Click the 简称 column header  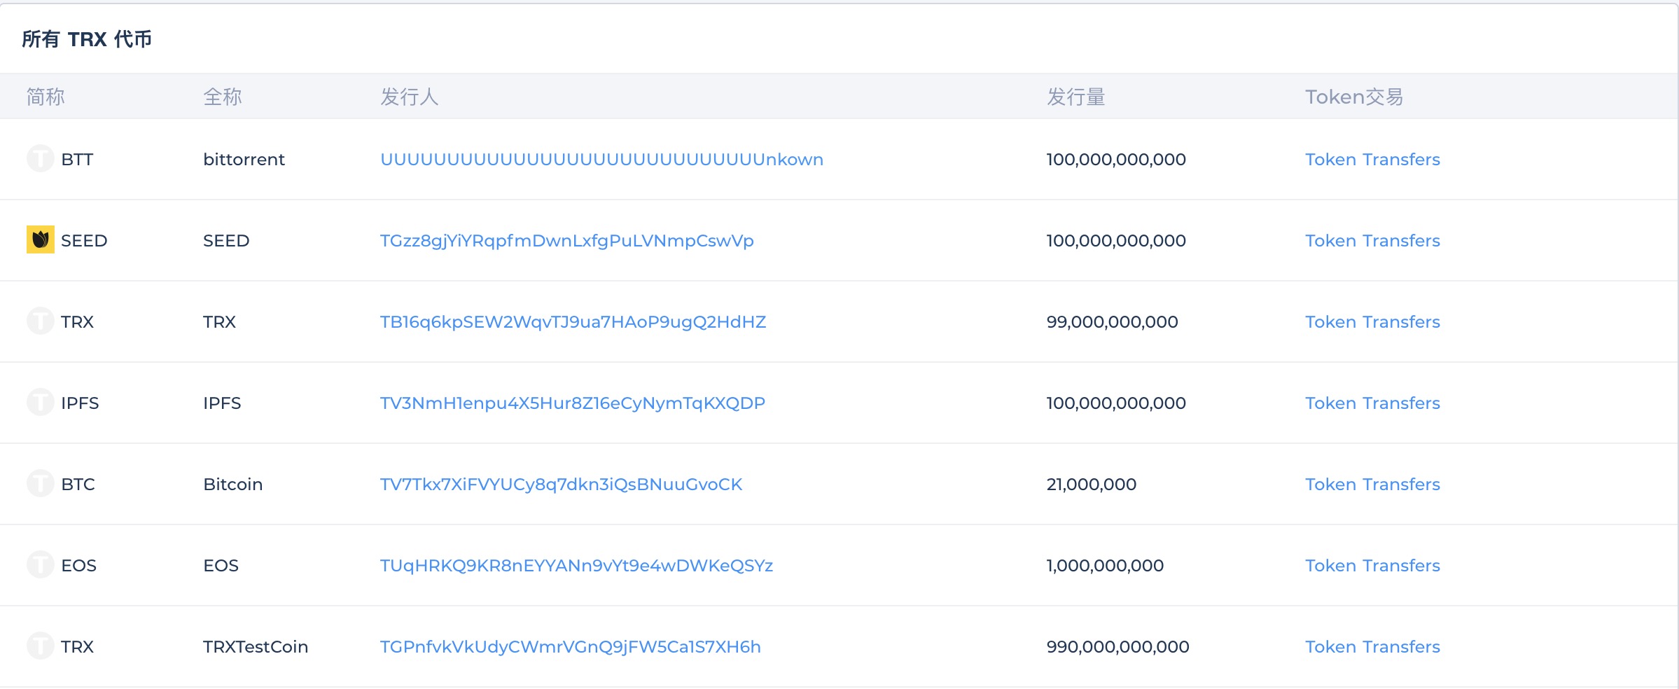point(46,97)
